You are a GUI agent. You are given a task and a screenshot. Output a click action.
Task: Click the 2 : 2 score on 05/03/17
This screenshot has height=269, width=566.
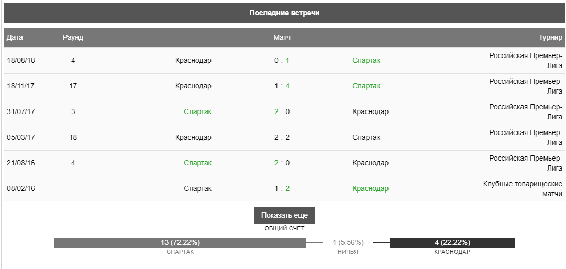click(x=282, y=138)
